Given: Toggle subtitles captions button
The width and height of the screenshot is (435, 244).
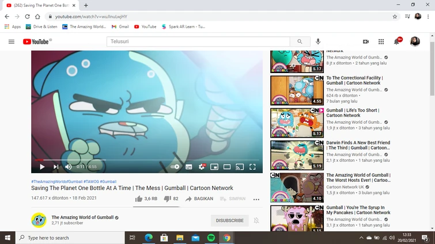Looking at the screenshot, I should [x=188, y=167].
